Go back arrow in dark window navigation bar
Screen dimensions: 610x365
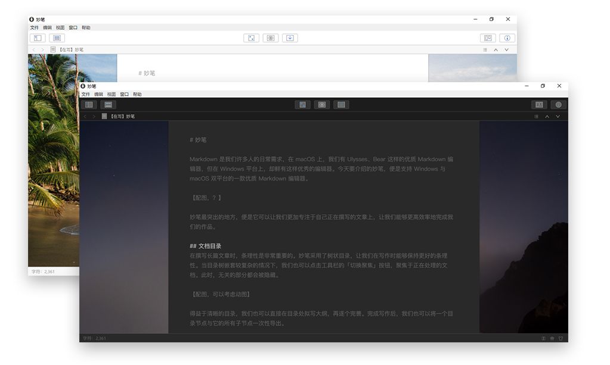tap(85, 117)
